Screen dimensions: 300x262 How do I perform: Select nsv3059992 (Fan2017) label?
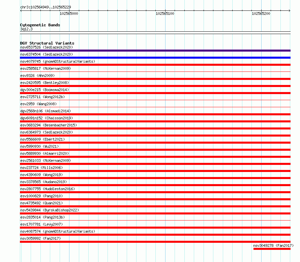(x=40, y=238)
